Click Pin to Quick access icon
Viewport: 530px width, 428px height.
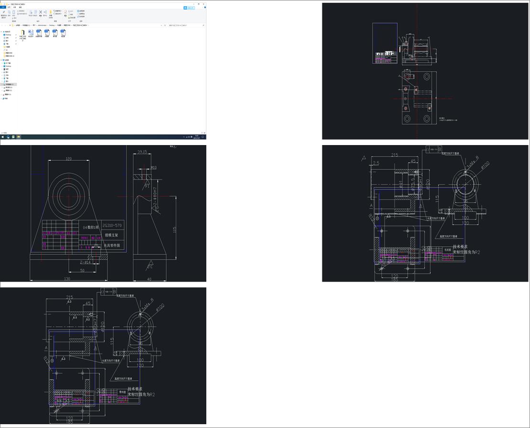point(4,13)
